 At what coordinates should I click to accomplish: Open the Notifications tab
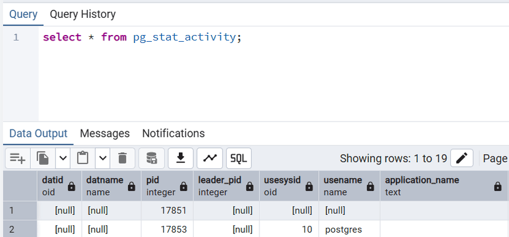[174, 133]
